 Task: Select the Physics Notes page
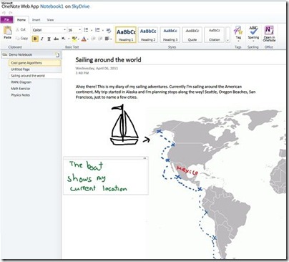pyautogui.click(x=20, y=95)
